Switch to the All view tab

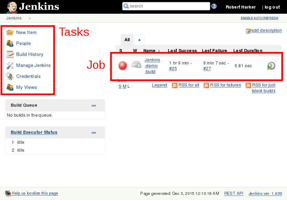[127, 40]
